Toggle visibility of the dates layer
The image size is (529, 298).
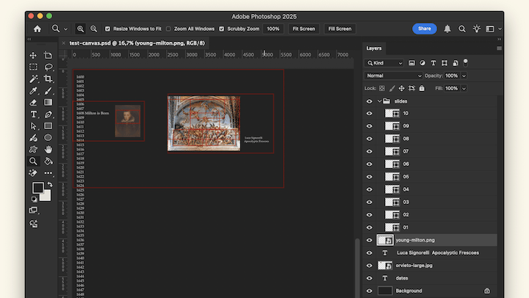coord(370,278)
